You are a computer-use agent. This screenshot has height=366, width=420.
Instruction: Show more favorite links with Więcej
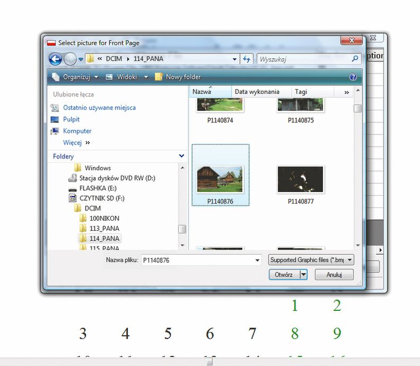[76, 143]
